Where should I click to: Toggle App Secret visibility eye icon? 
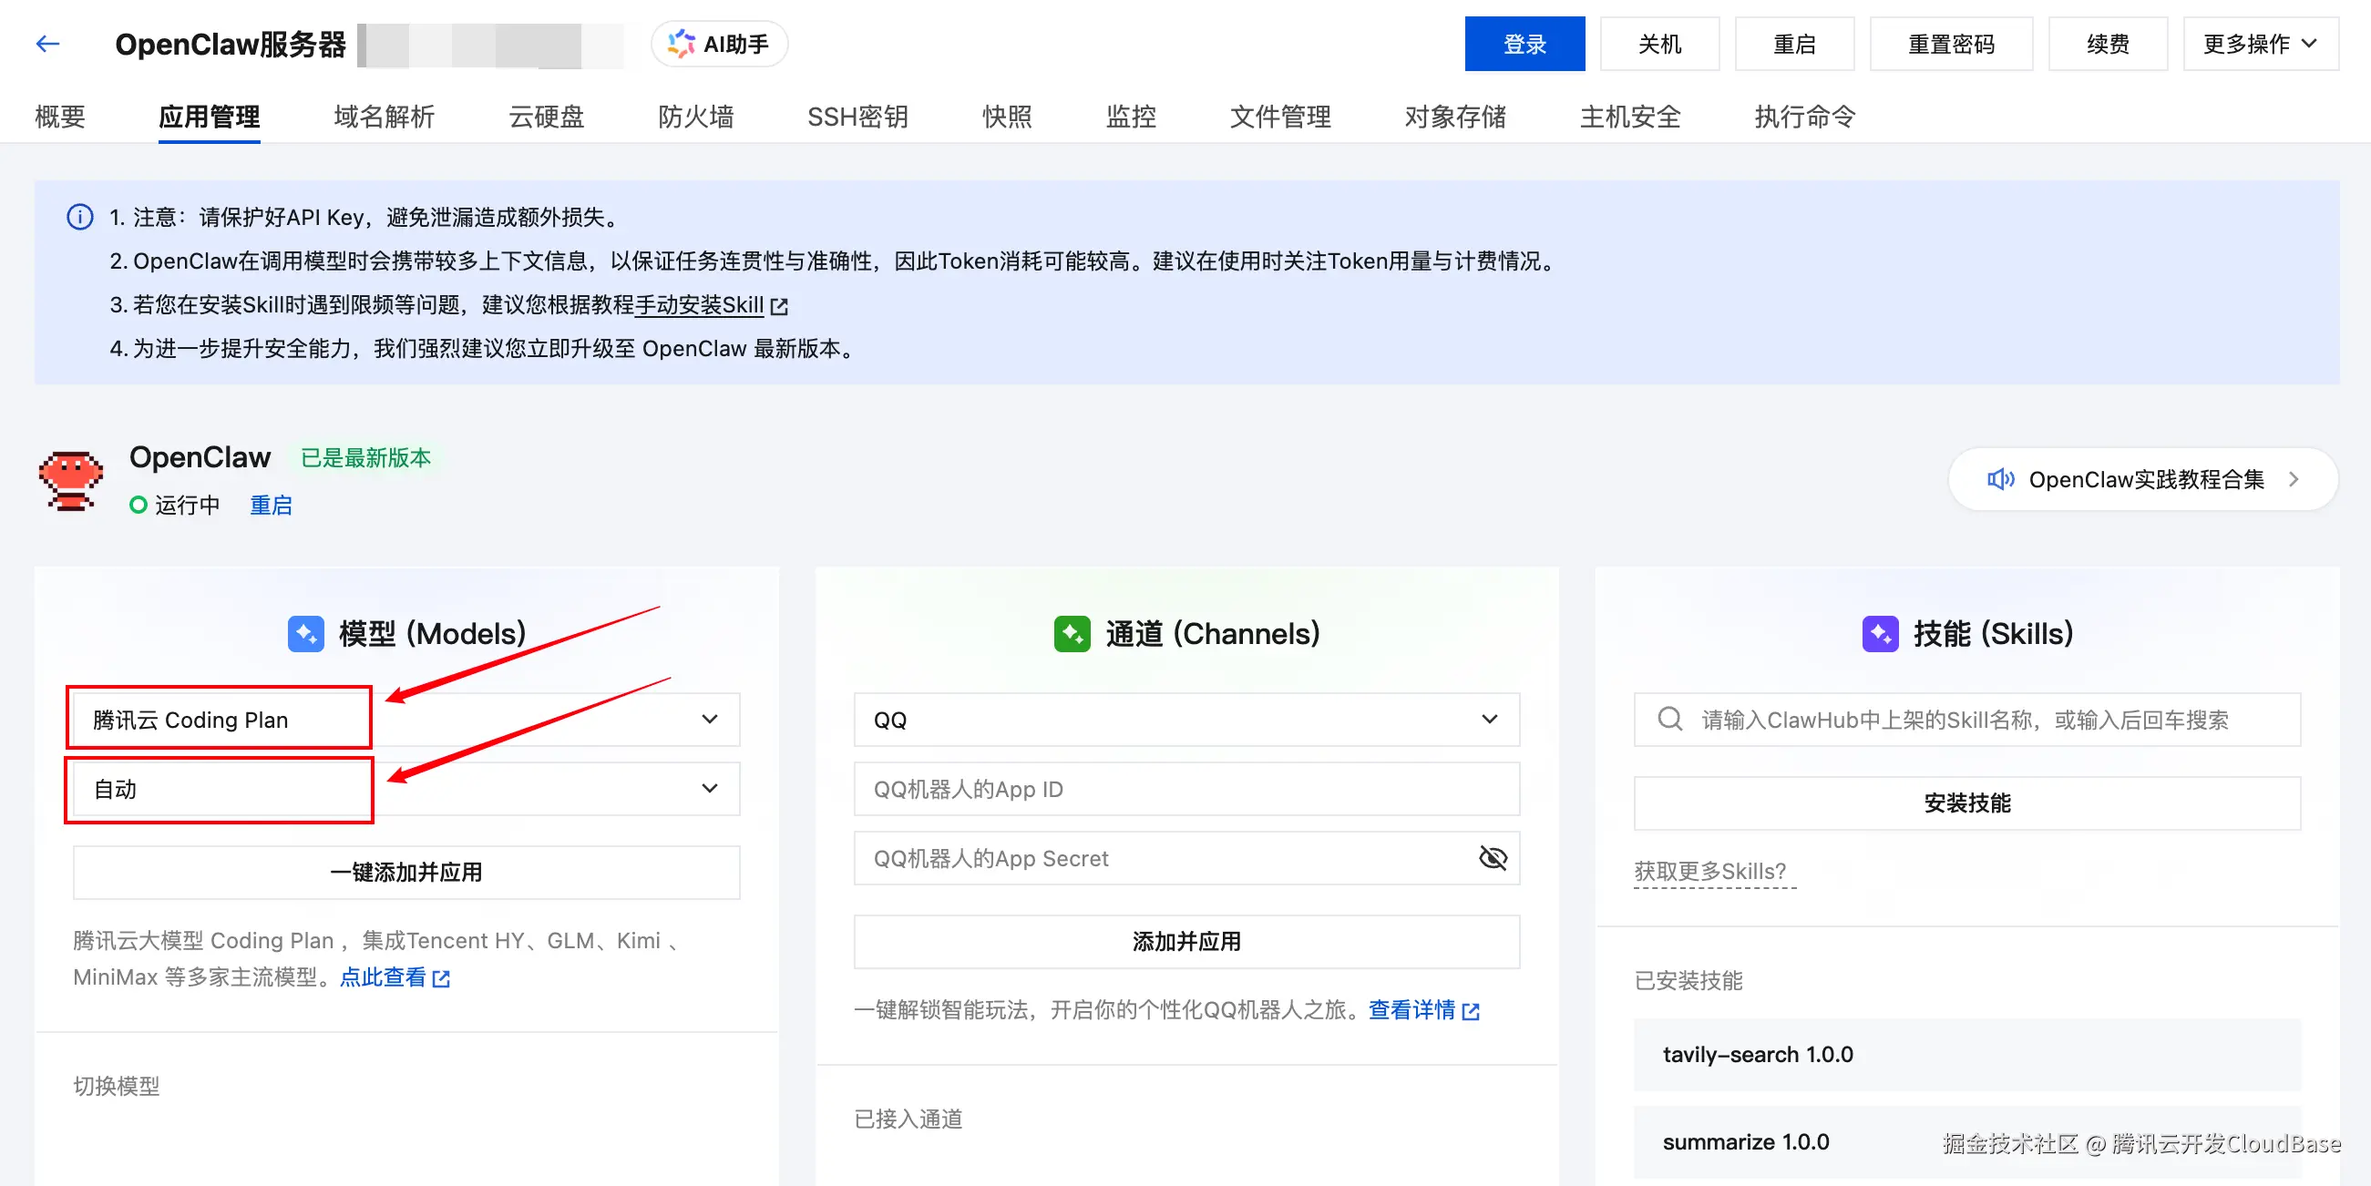click(x=1492, y=857)
